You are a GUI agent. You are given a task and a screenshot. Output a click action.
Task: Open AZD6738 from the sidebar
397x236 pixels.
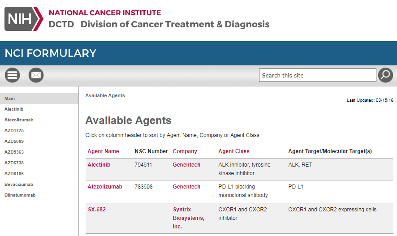(14, 163)
